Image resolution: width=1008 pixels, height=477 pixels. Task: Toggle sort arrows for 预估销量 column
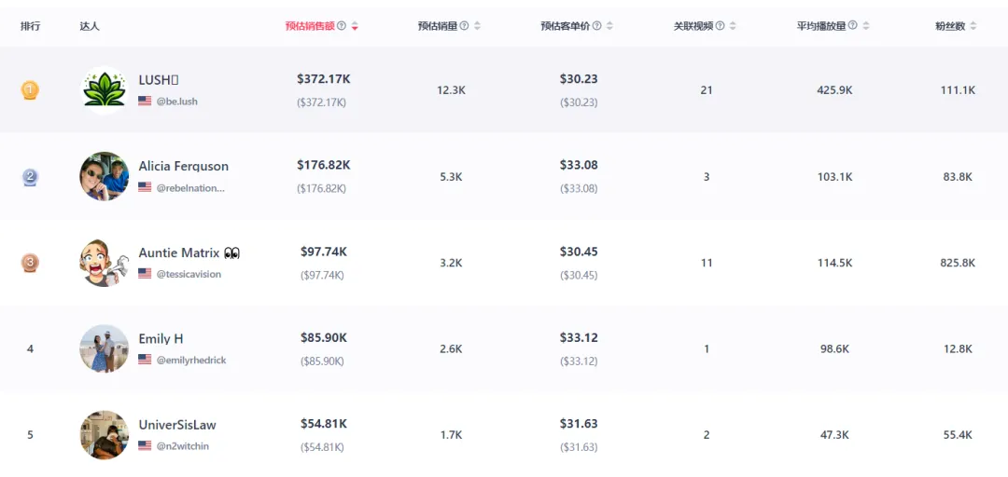point(477,26)
